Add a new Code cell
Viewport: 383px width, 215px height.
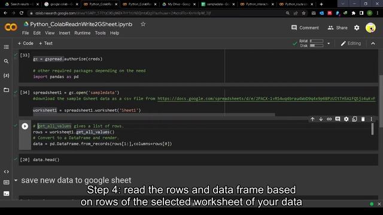(x=25, y=43)
